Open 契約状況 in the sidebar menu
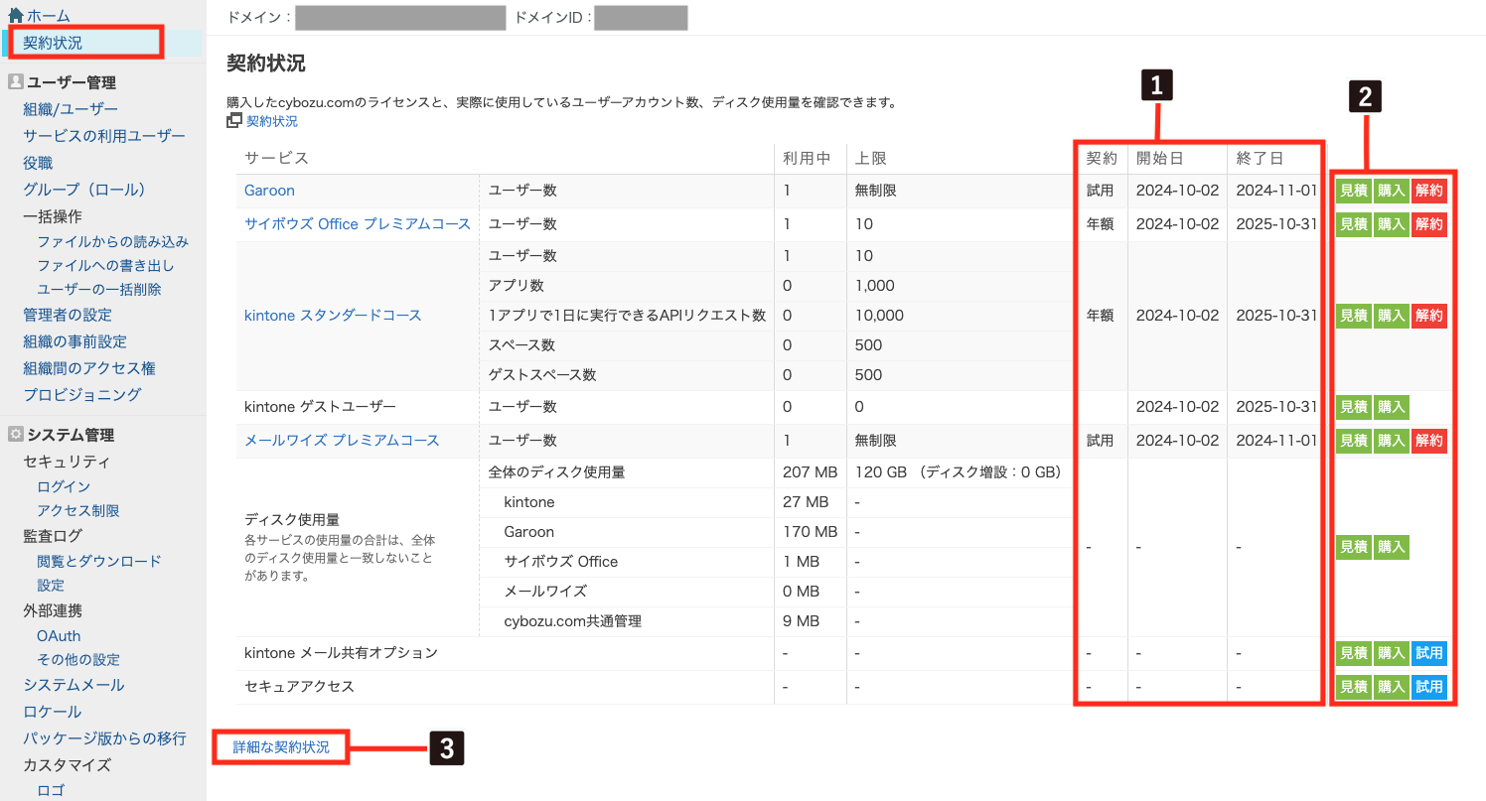This screenshot has width=1486, height=801. pyautogui.click(x=53, y=43)
